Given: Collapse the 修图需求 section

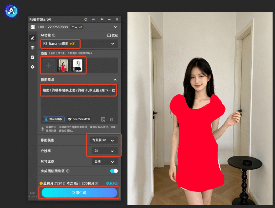Looking at the screenshot, I should pos(115,80).
